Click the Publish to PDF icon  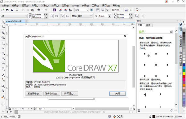coord(70,10)
